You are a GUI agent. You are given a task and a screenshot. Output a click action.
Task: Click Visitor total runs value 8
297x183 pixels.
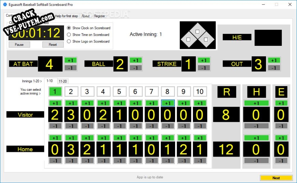click(x=226, y=114)
